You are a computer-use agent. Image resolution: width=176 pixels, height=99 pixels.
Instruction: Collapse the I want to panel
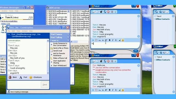(x=68, y=40)
